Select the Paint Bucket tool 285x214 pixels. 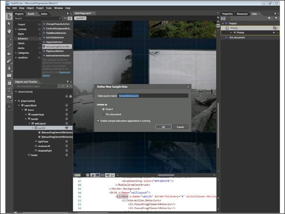(x=9, y=53)
